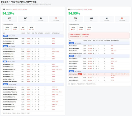Open the 59 stat card
This screenshot has height=116, width=132.
point(41,19)
